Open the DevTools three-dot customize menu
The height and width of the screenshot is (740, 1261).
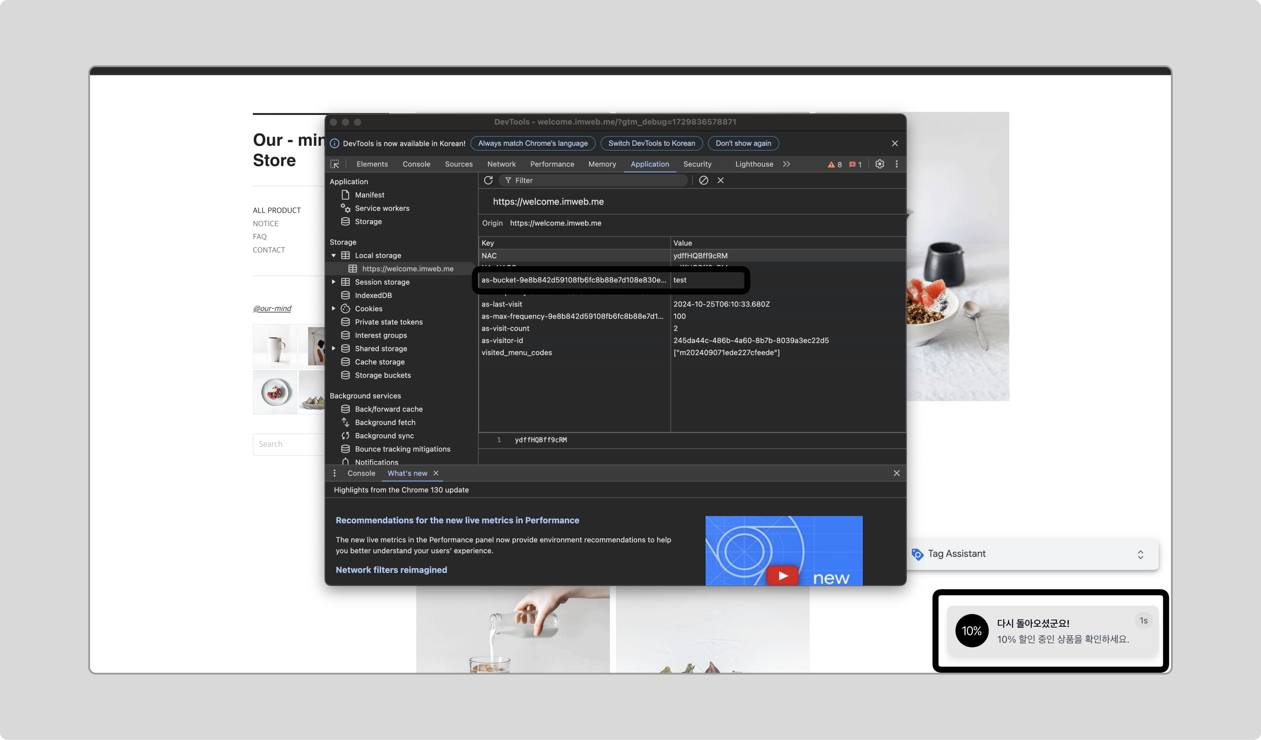coord(897,164)
